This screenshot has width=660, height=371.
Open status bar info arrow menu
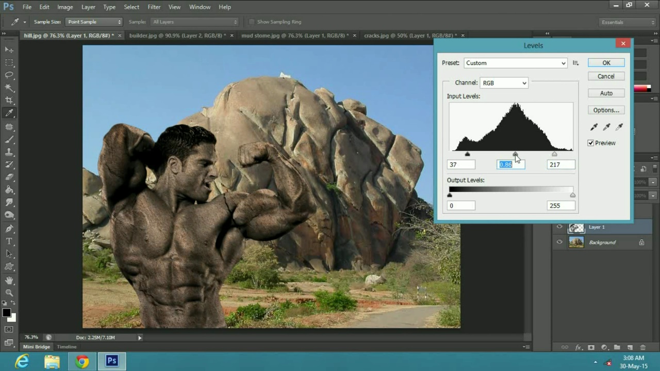pos(140,338)
